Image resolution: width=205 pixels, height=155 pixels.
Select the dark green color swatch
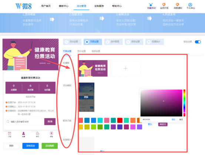click(100, 127)
